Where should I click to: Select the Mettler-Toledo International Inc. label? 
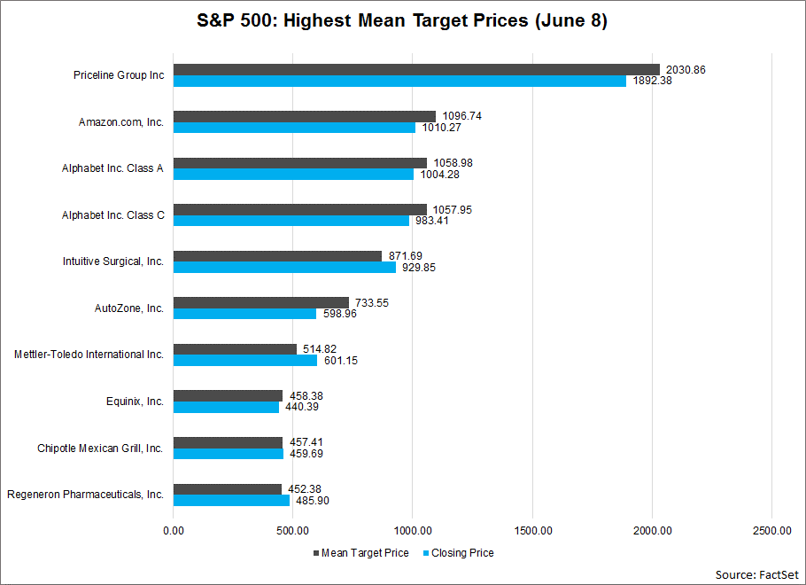[x=89, y=355]
